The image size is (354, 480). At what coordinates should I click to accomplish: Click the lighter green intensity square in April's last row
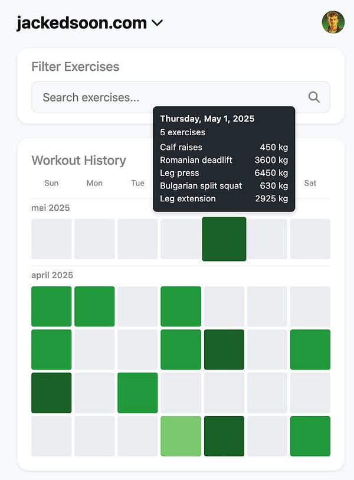pos(181,436)
